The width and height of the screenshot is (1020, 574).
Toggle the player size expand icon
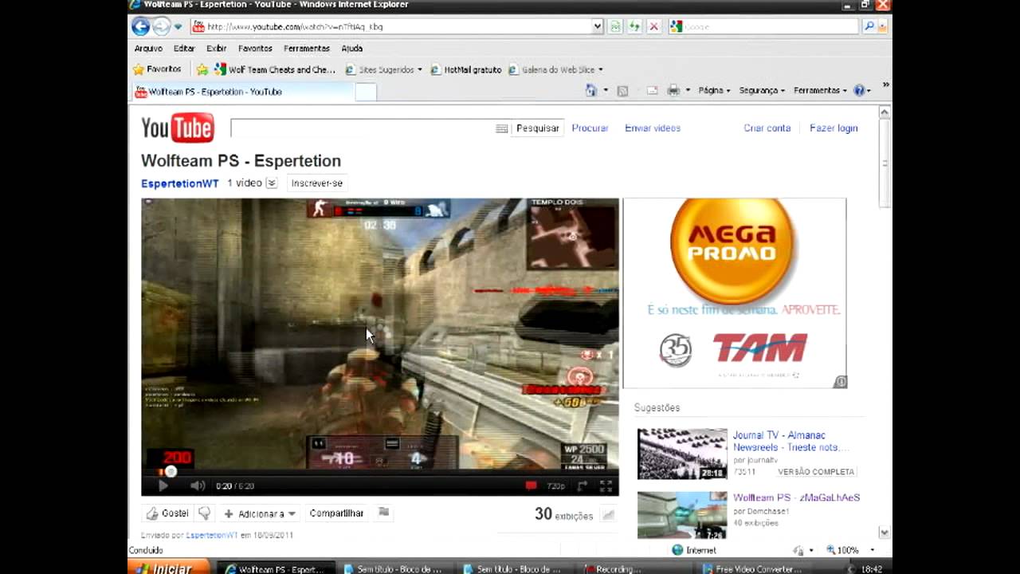[583, 486]
